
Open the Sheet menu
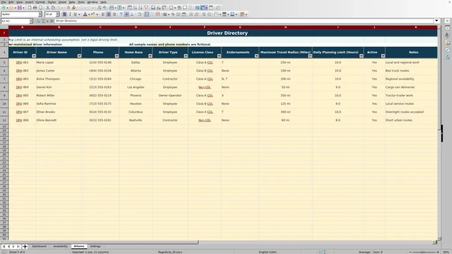click(62, 2)
